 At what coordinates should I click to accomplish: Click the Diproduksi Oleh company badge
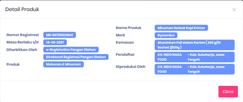click(x=194, y=69)
